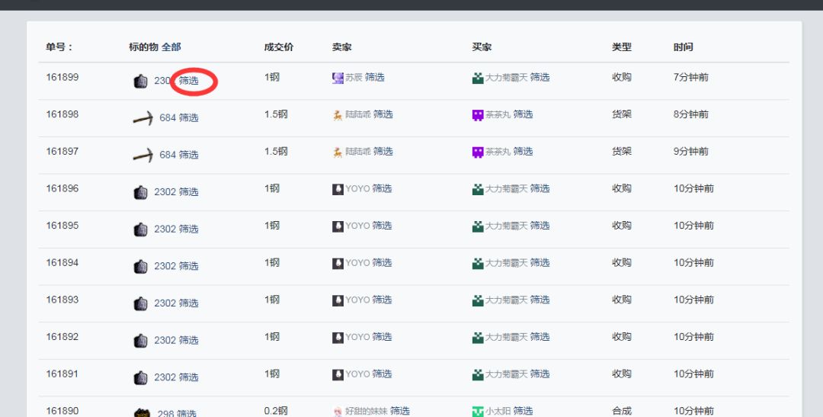The height and width of the screenshot is (417, 823).
Task: Click the item 2302 icon in order 161893
Action: coord(140,303)
